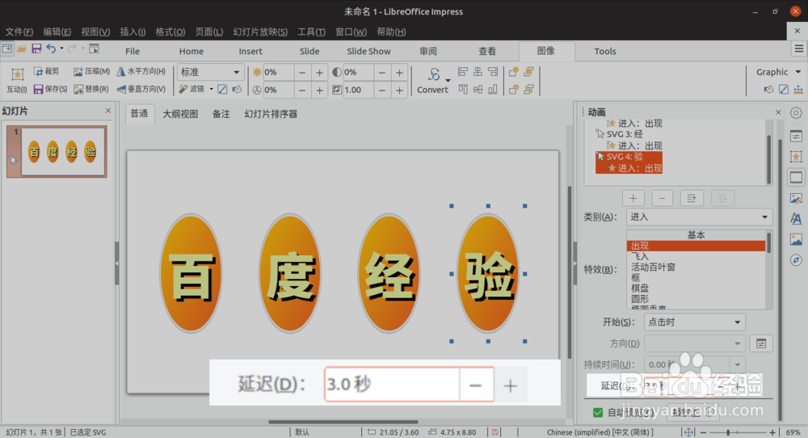The image size is (808, 438).
Task: Switch to the Slide Show ribbon tab
Action: [368, 51]
